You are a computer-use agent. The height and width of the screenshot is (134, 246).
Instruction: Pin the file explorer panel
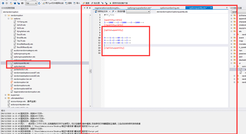click(x=87, y=8)
